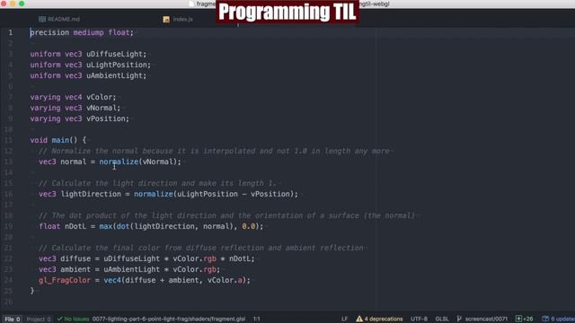Change LF line ending selector
Image resolution: width=575 pixels, height=323 pixels.
coord(344,319)
